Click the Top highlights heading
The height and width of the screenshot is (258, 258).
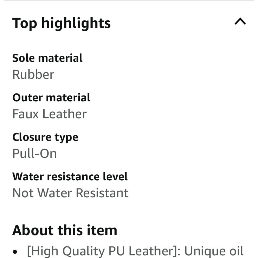pyautogui.click(x=61, y=23)
